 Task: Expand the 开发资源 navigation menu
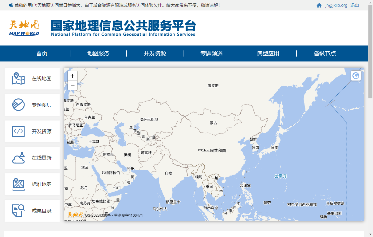click(155, 53)
